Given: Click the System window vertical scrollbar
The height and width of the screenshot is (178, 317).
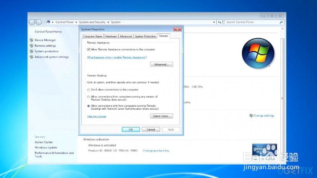Looking at the screenshot, I should click(283, 98).
